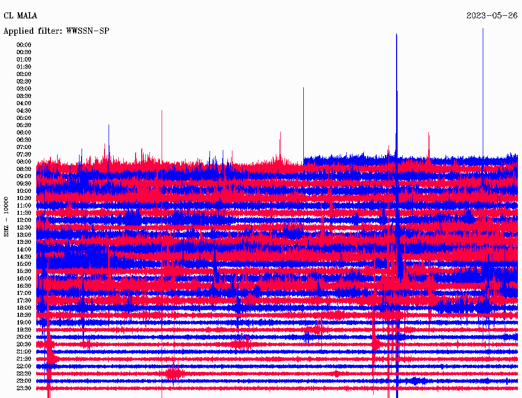Click the 03:00 time label
Image resolution: width=522 pixels, height=398 pixels.
coord(24,89)
